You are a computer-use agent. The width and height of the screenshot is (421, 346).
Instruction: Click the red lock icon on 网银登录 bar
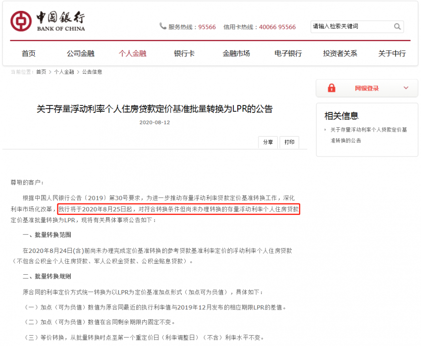click(331, 88)
